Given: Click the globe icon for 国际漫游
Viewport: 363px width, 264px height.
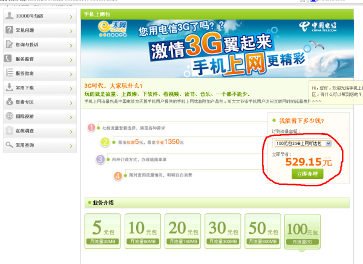Looking at the screenshot, I should 9,116.
